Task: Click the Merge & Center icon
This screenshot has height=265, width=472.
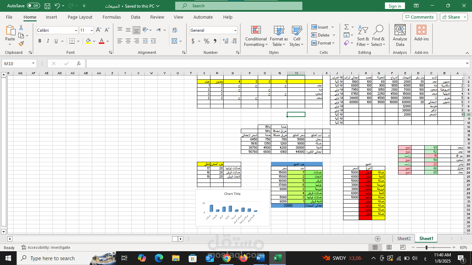Action: (x=174, y=41)
